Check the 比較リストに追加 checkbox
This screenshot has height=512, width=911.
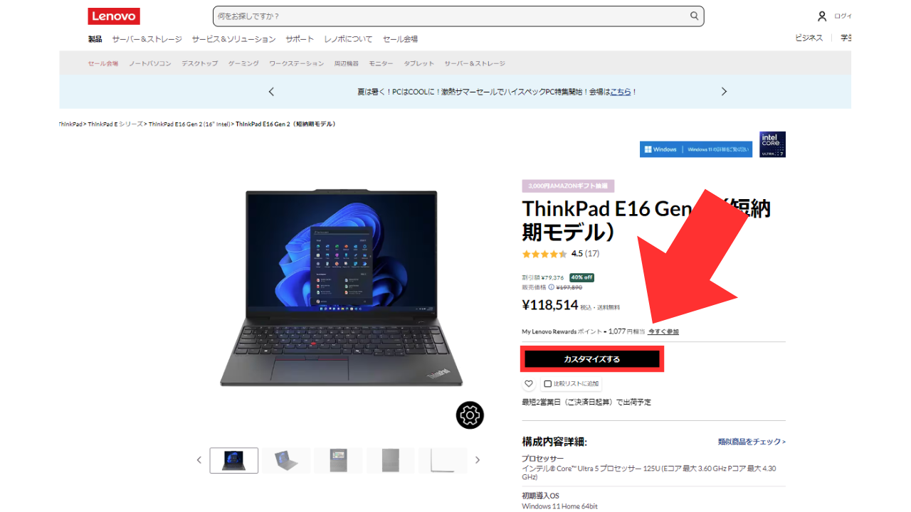pyautogui.click(x=547, y=384)
